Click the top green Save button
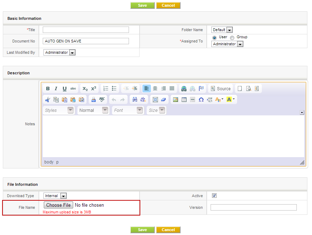This screenshot has height=235, width=312. click(142, 5)
